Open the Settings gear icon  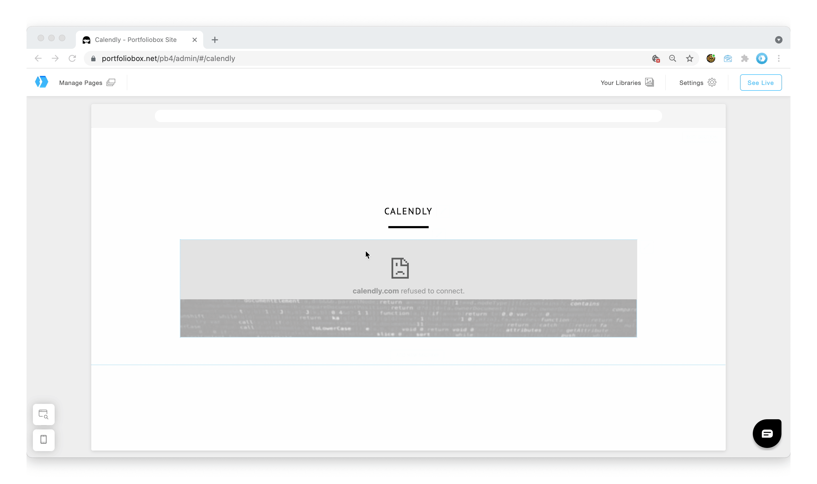click(x=712, y=83)
